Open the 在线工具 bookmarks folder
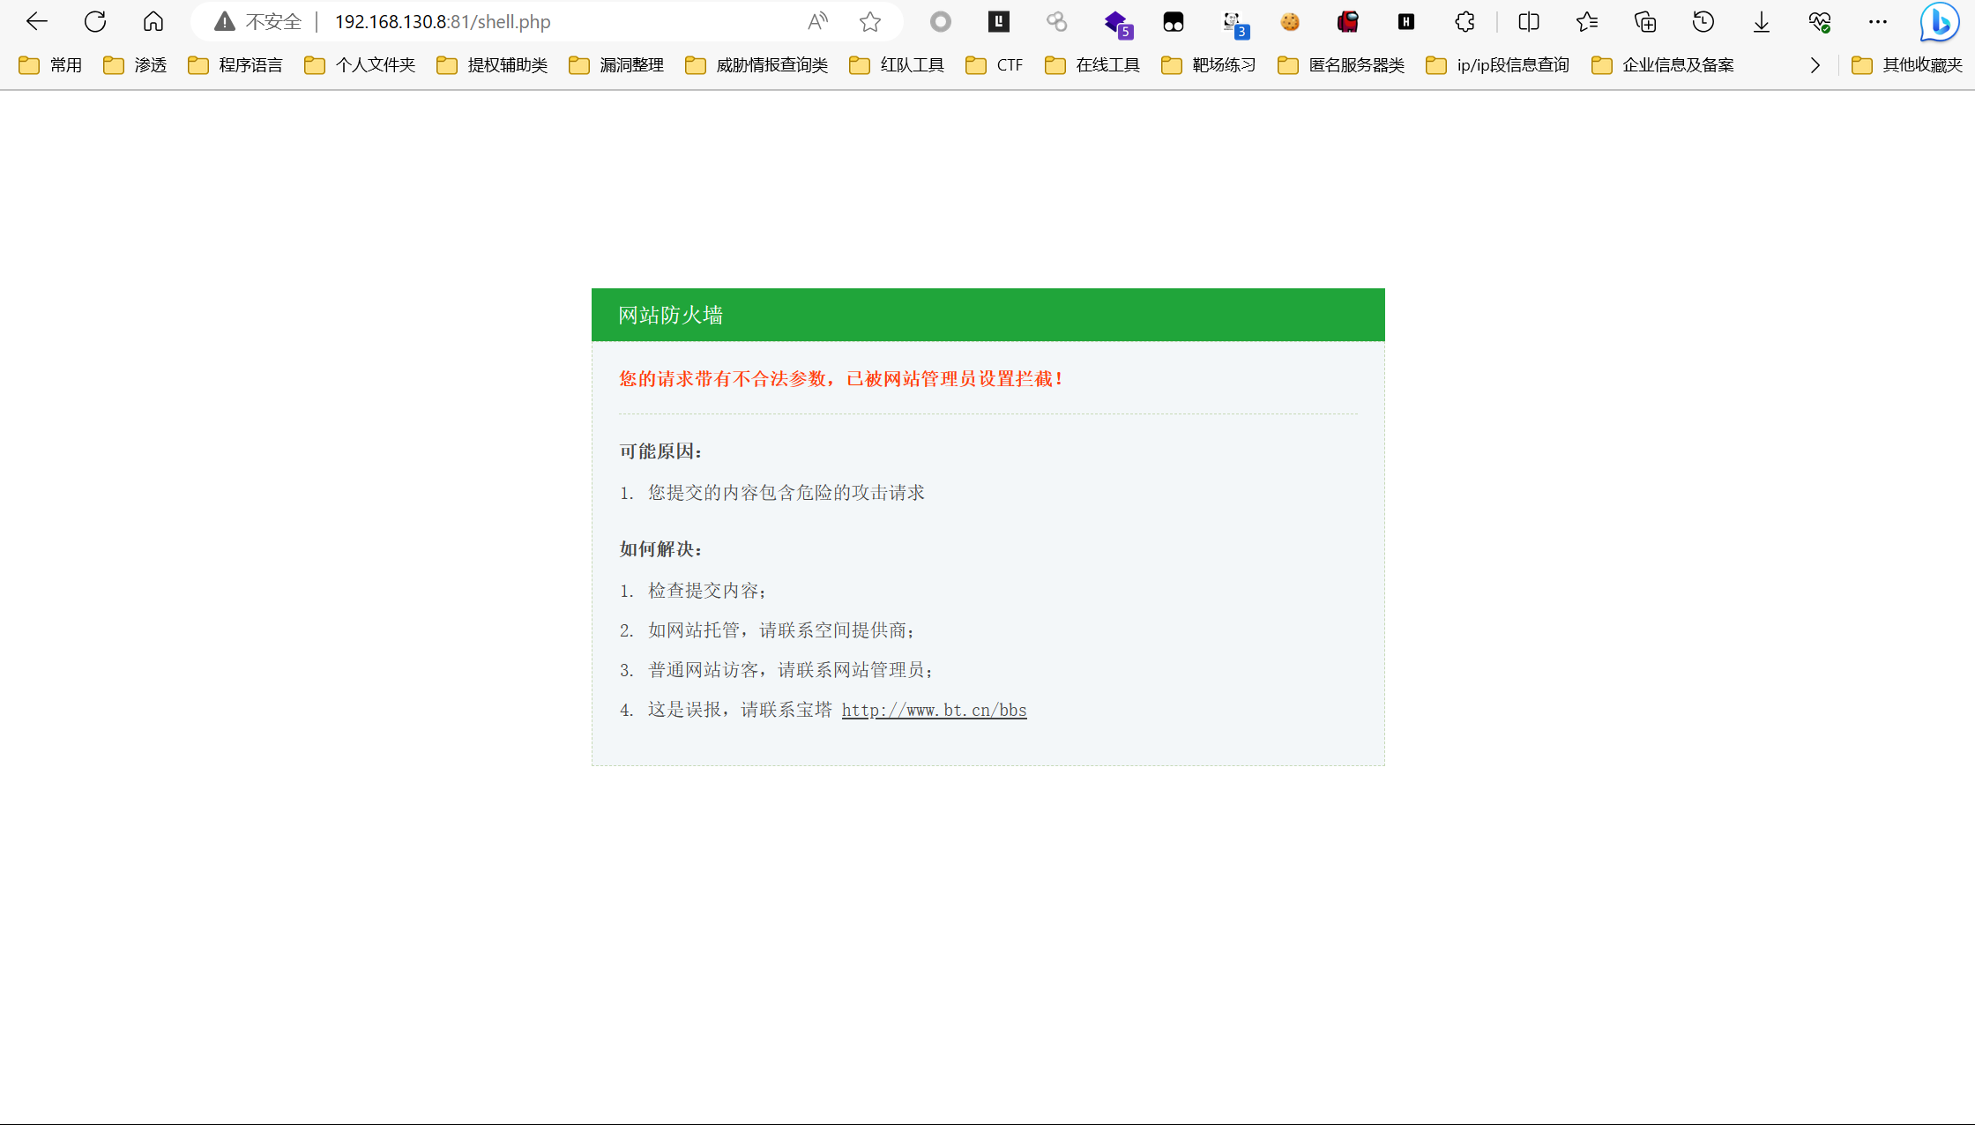Viewport: 1975px width, 1125px height. click(1092, 64)
